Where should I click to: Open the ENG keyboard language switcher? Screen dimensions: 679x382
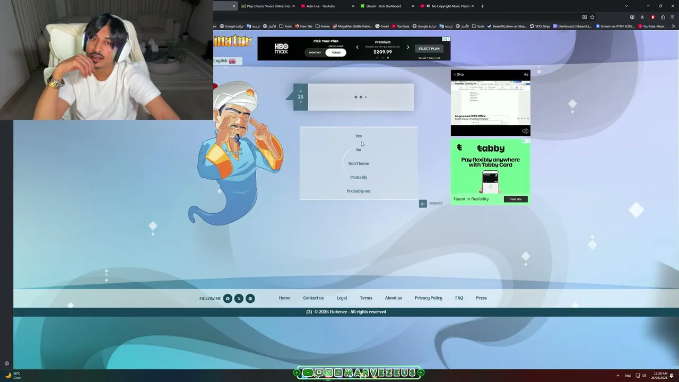pos(628,376)
